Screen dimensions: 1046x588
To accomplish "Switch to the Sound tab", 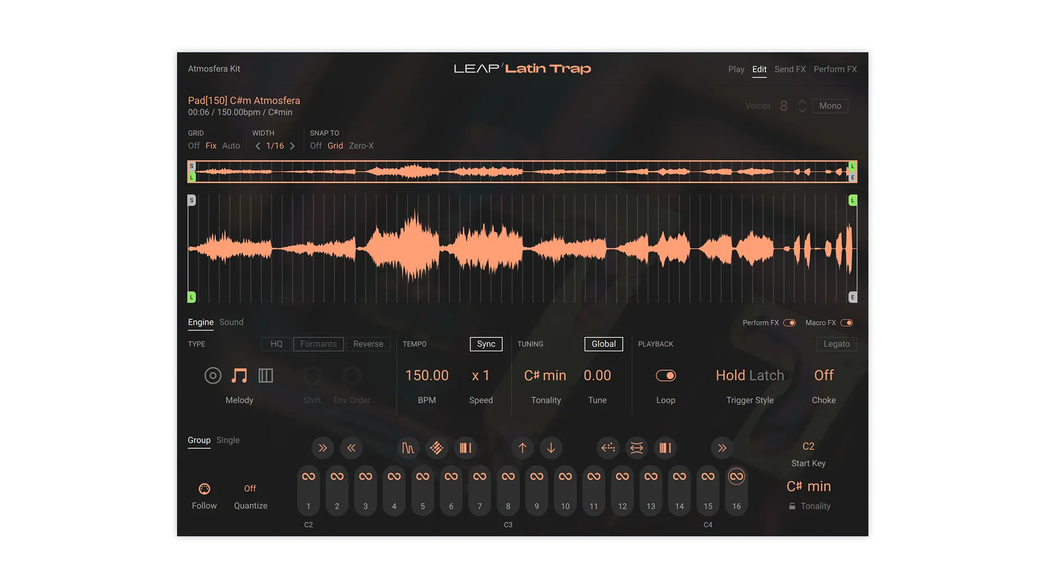I will [231, 322].
